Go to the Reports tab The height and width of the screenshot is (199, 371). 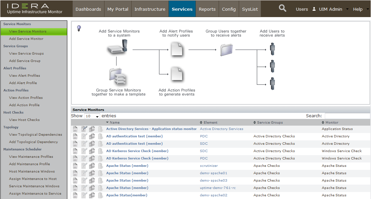pyautogui.click(x=207, y=9)
